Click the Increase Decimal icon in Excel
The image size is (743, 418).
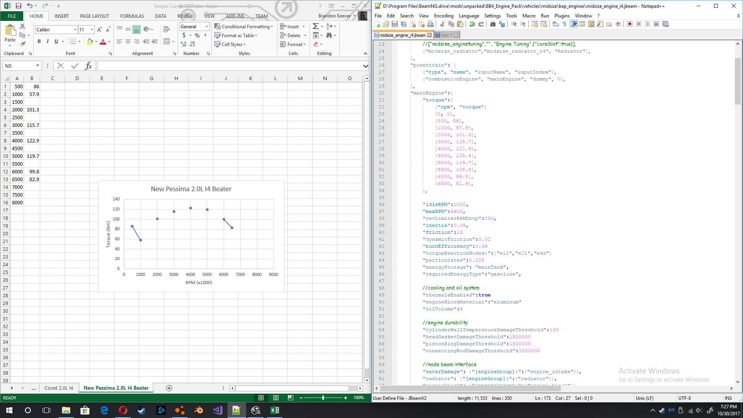tap(184, 45)
